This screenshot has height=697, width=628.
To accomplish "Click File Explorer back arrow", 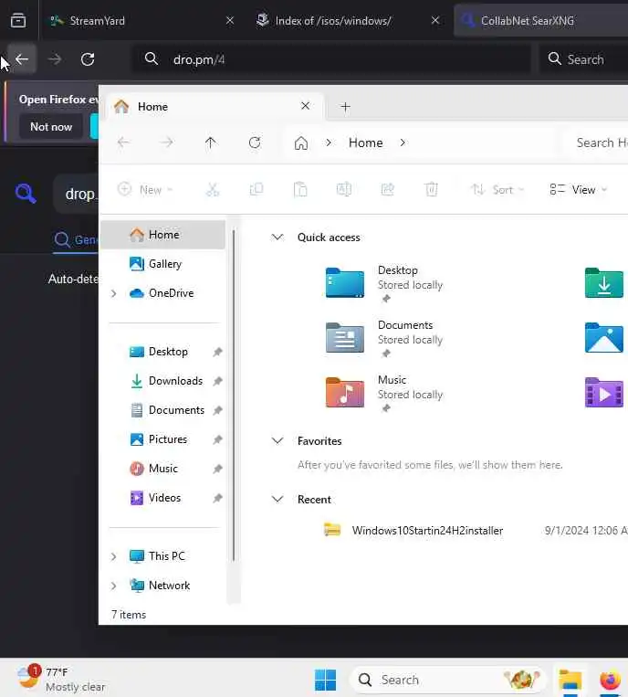I will pyautogui.click(x=123, y=143).
